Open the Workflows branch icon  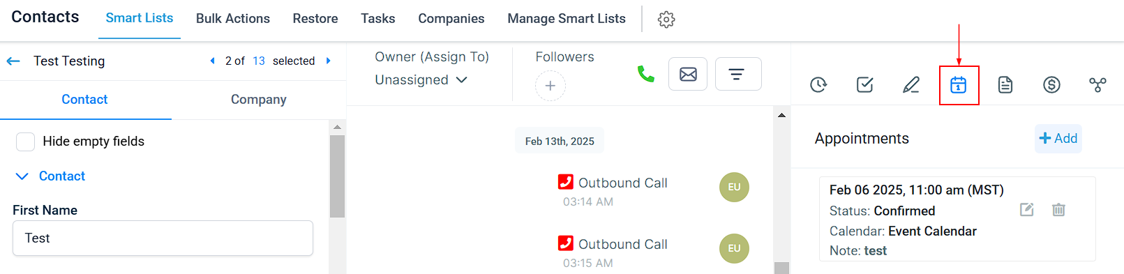tap(1097, 85)
